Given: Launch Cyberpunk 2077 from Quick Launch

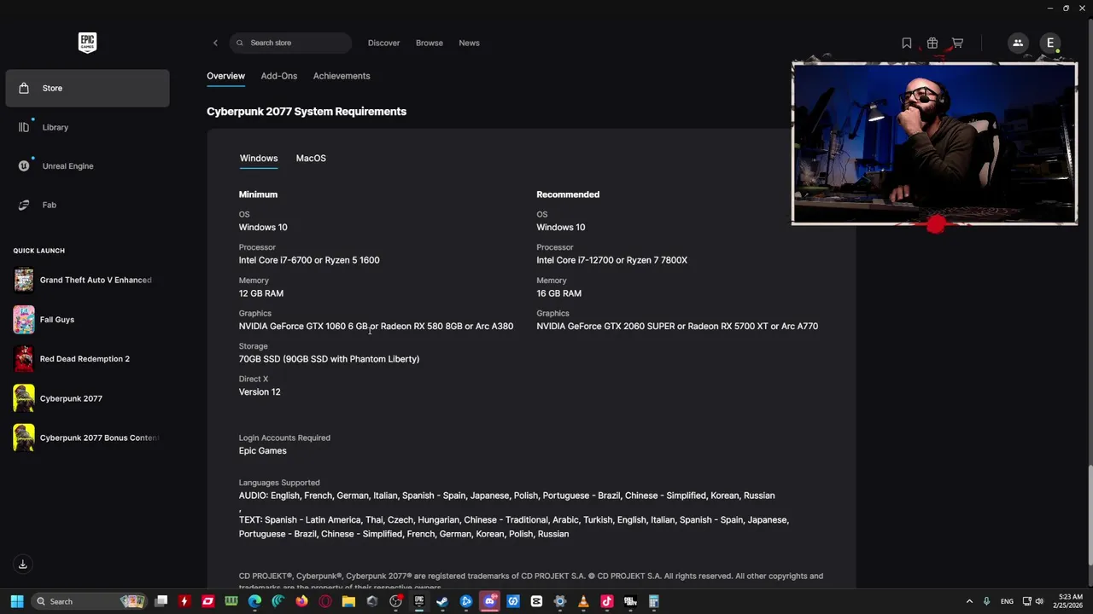Looking at the screenshot, I should pyautogui.click(x=87, y=398).
